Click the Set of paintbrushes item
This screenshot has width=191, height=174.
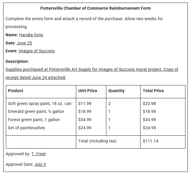click(26, 128)
